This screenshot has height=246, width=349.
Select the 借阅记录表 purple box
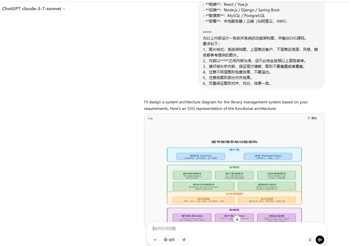point(276,218)
